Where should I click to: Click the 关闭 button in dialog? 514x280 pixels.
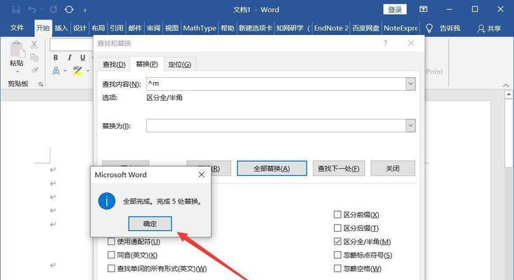tap(393, 168)
